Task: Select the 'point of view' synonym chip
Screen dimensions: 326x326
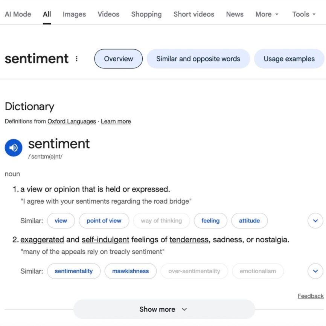Action: [x=104, y=221]
